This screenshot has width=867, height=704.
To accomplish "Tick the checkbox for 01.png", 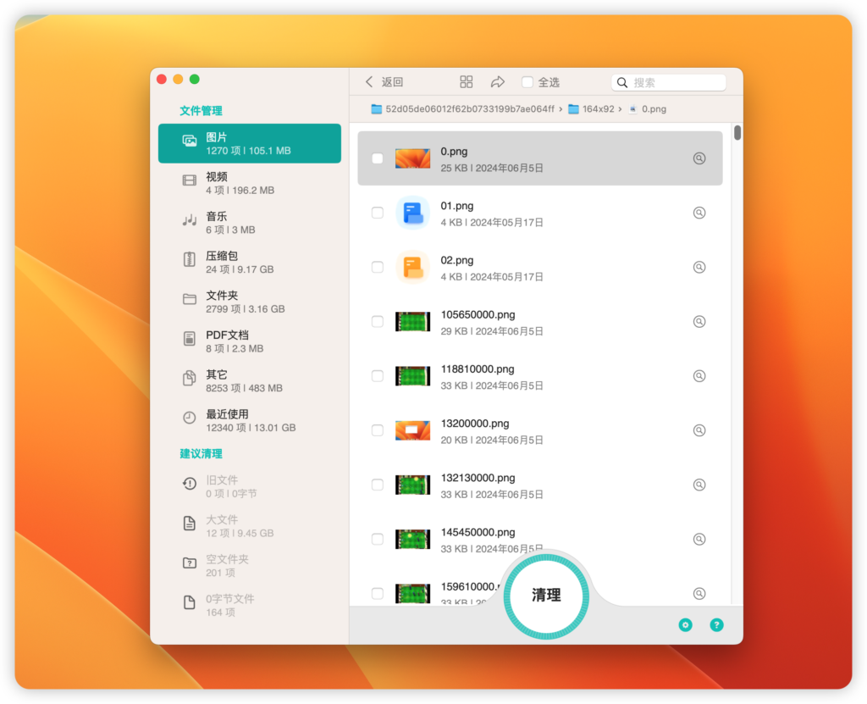I will [x=377, y=213].
